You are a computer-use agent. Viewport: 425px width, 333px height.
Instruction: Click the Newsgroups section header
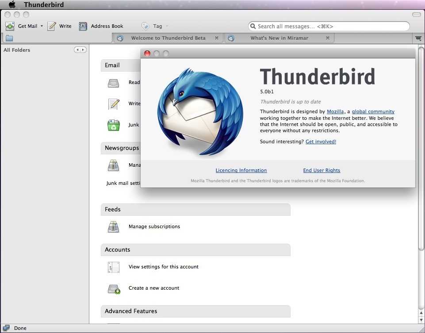[x=121, y=148]
